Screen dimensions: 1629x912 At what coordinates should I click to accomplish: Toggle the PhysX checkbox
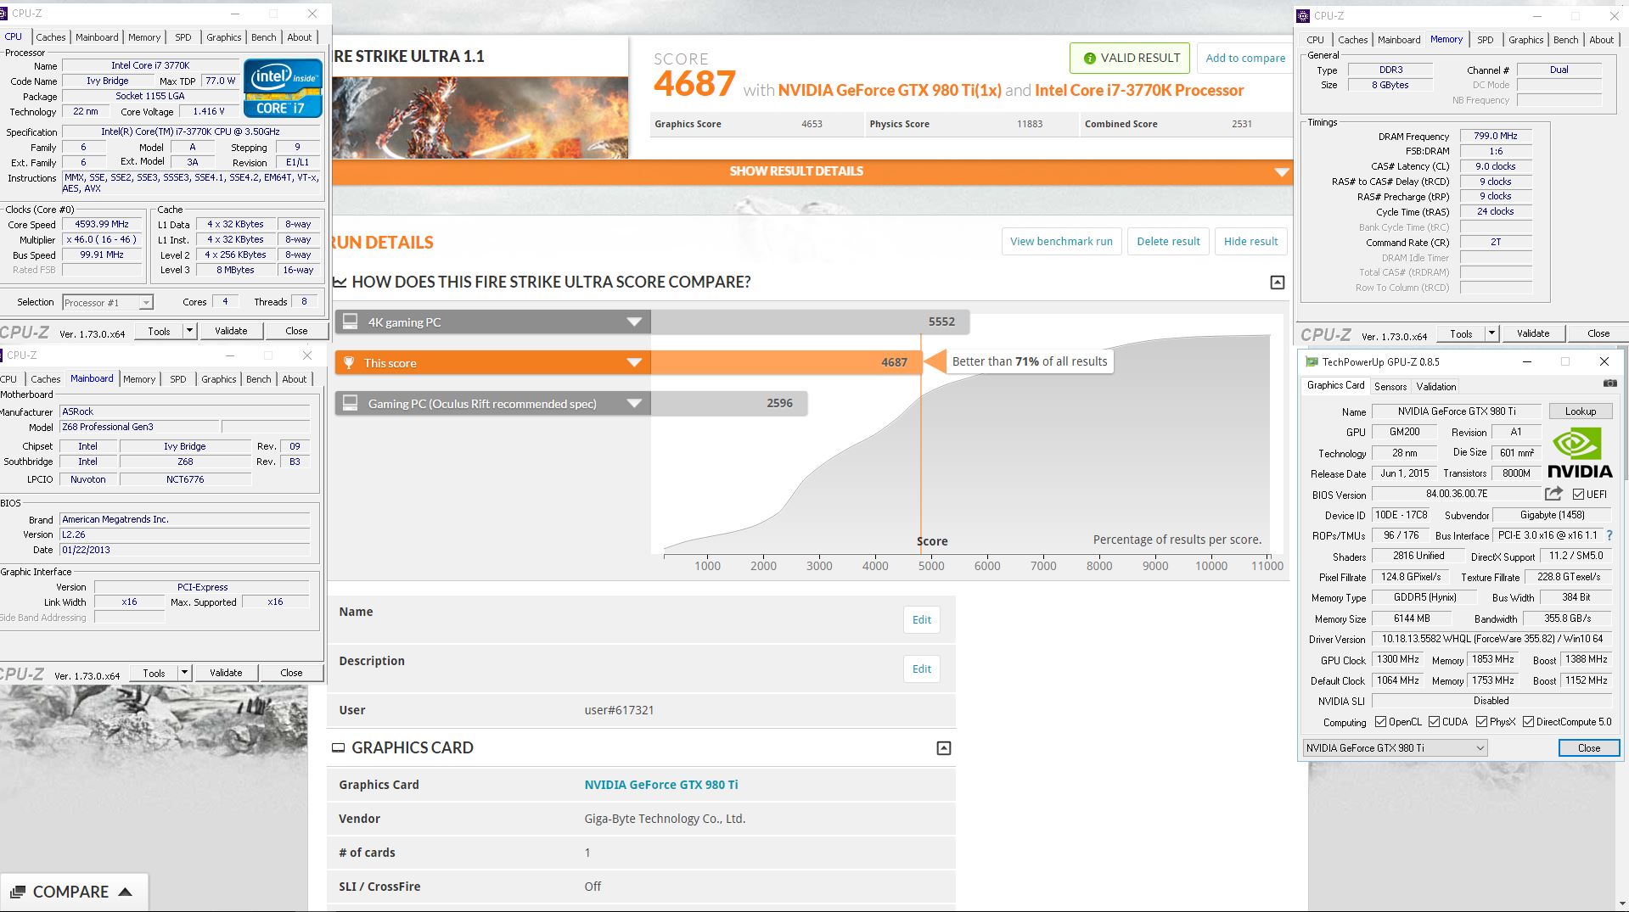pyautogui.click(x=1482, y=722)
